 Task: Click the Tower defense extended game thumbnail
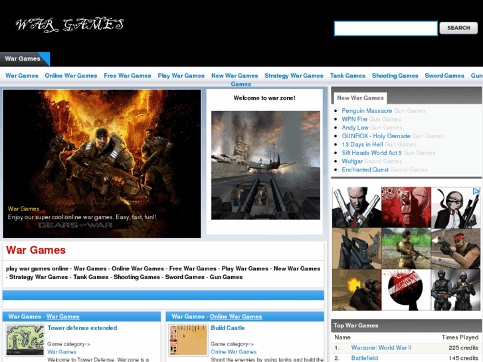click(25, 341)
